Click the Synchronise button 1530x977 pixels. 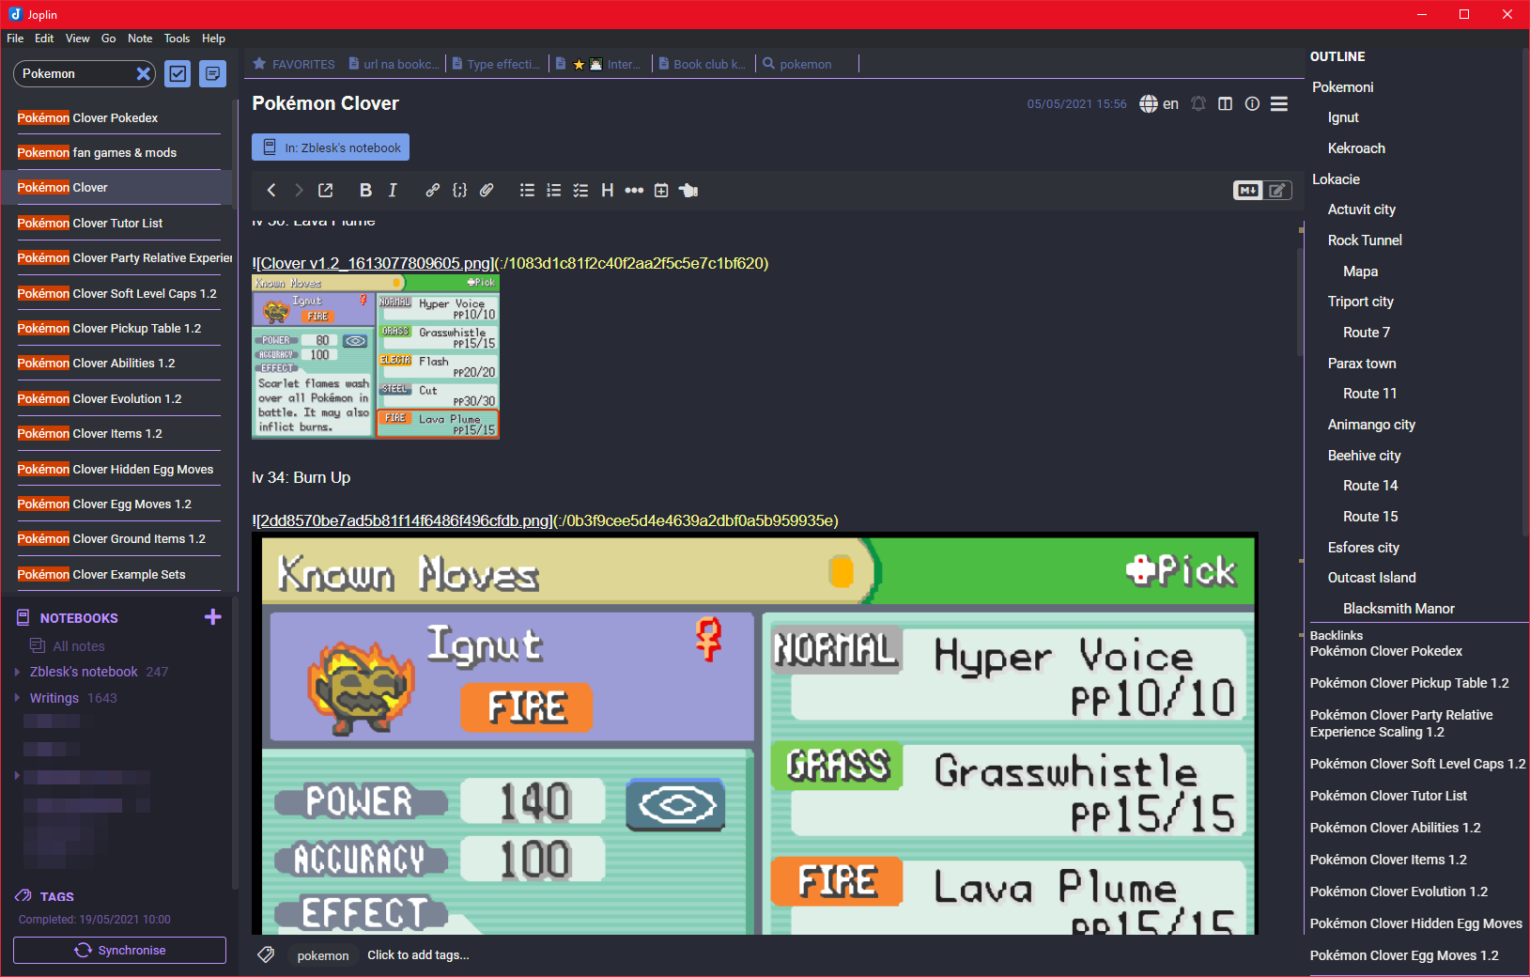[119, 951]
